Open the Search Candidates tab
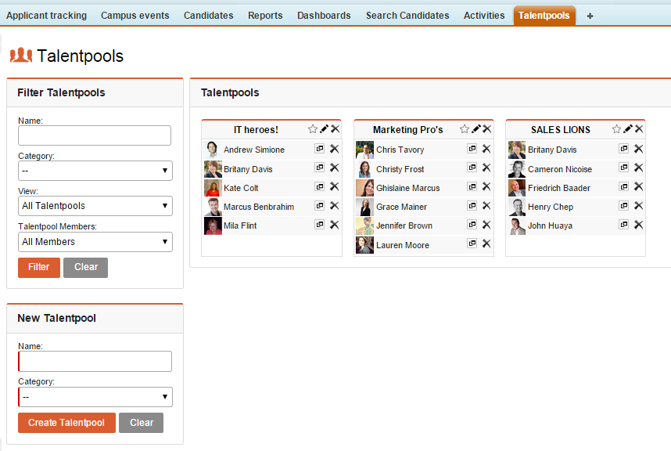 [407, 16]
